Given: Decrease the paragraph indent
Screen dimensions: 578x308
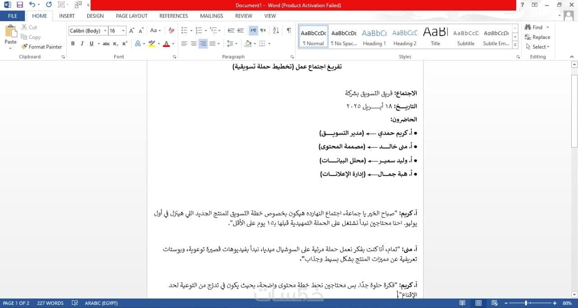Looking at the screenshot, I should click(231, 31).
